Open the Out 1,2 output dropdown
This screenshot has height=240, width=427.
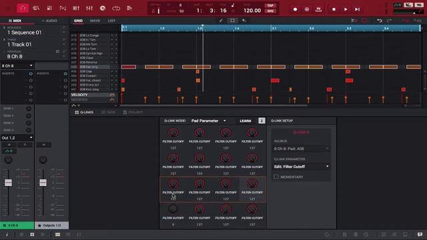click(17, 138)
